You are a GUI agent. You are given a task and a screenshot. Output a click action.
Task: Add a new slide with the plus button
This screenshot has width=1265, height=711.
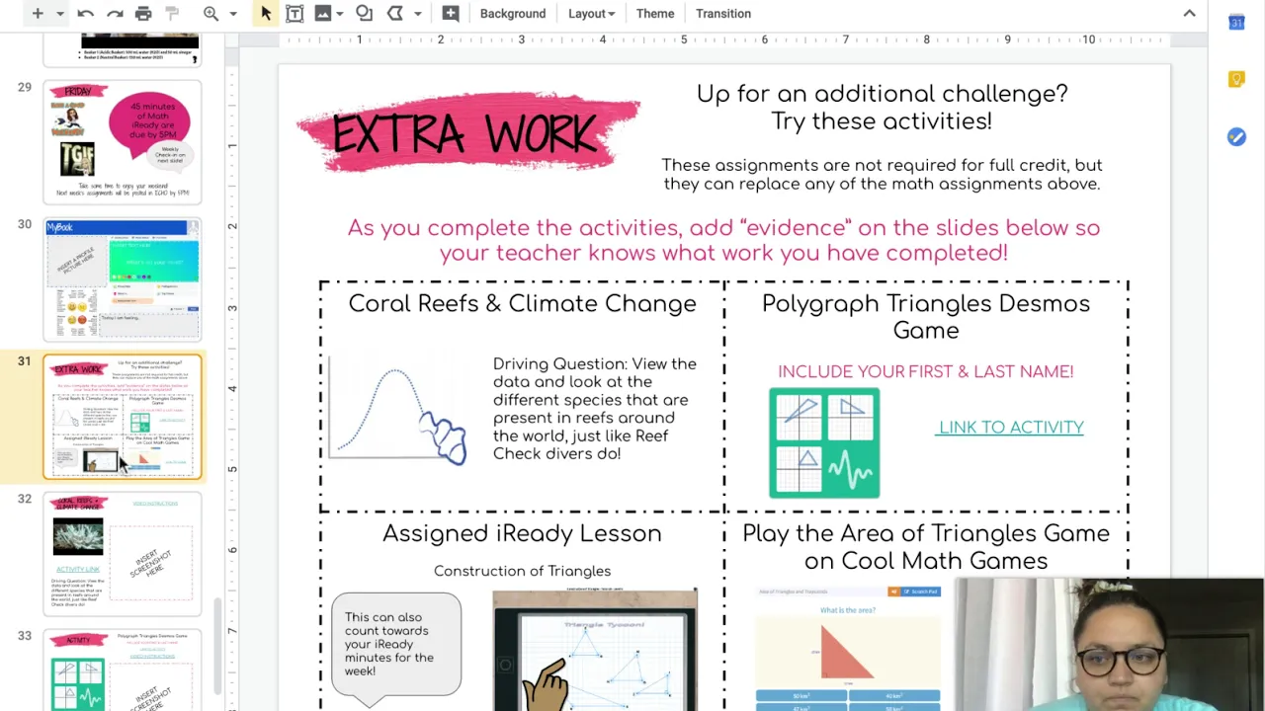pos(38,14)
